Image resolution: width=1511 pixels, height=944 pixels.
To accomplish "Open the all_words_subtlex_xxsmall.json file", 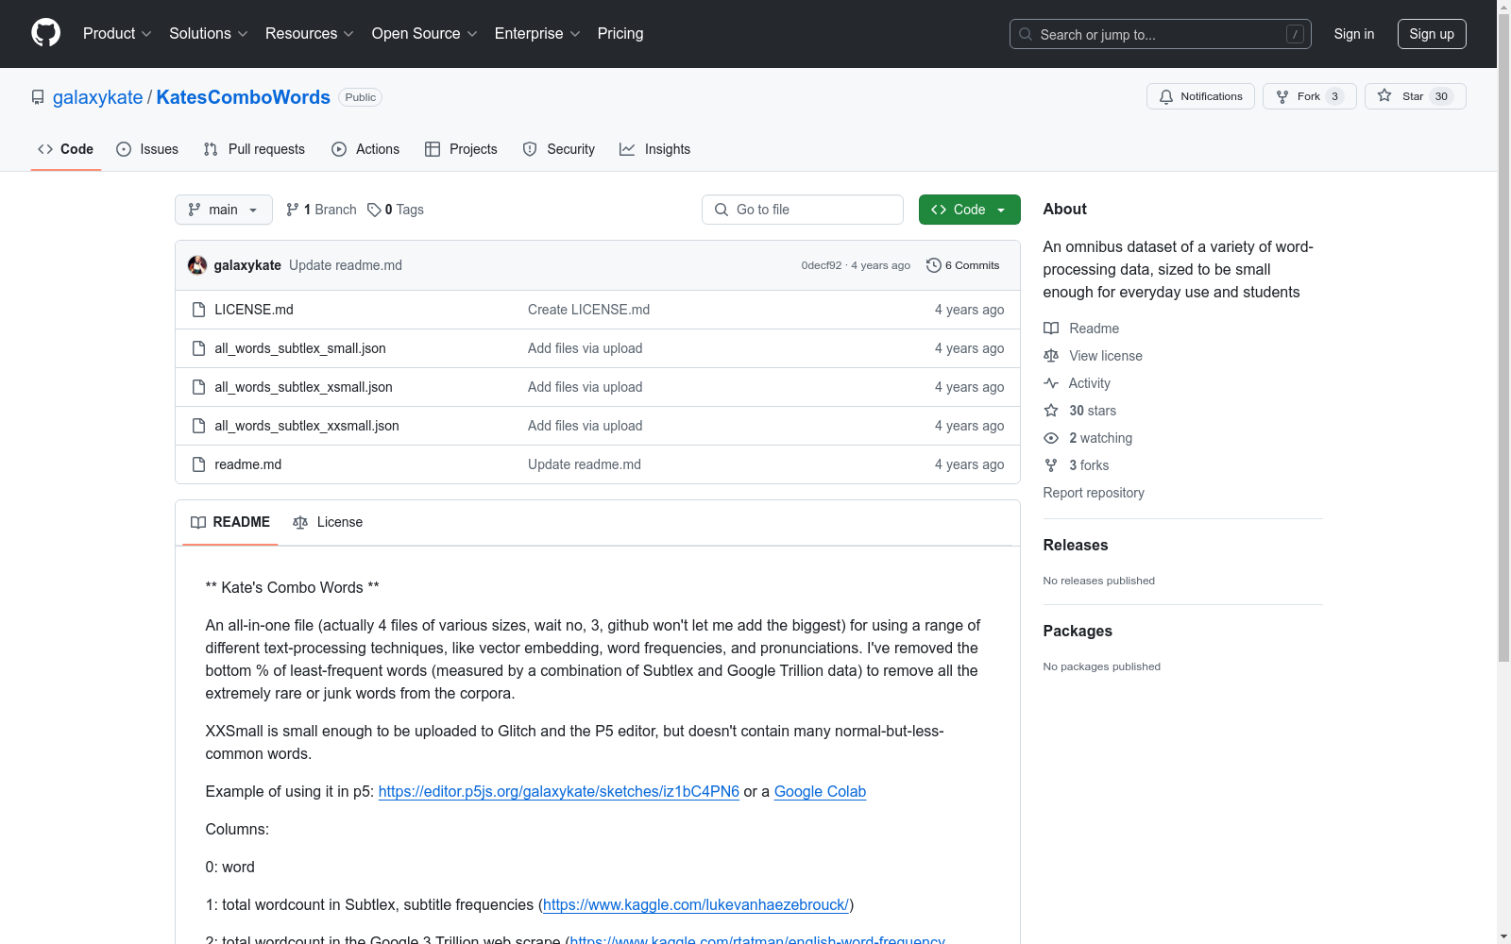I will click(307, 426).
